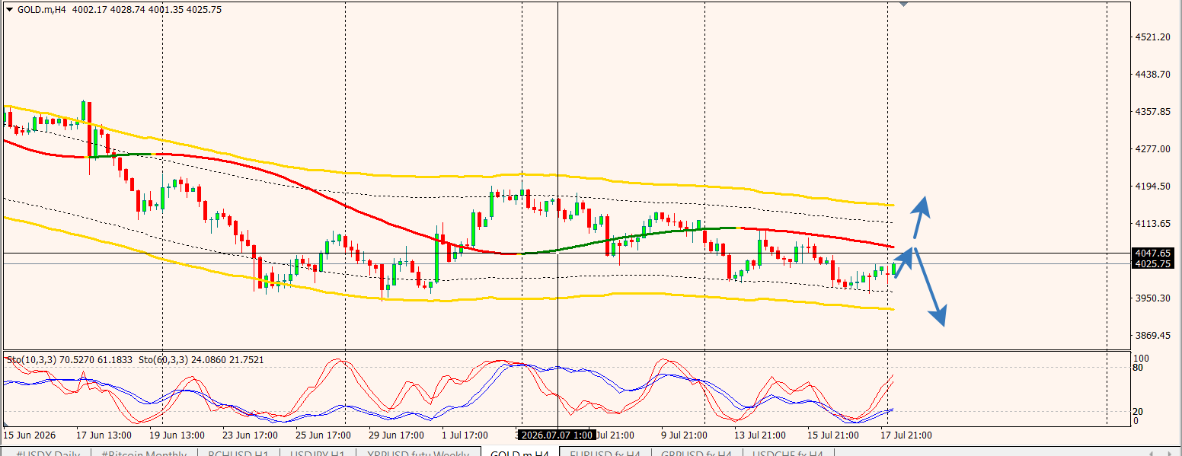
Task: Select the XRPUSD.futu,Weekly chart tab
Action: tap(417, 454)
